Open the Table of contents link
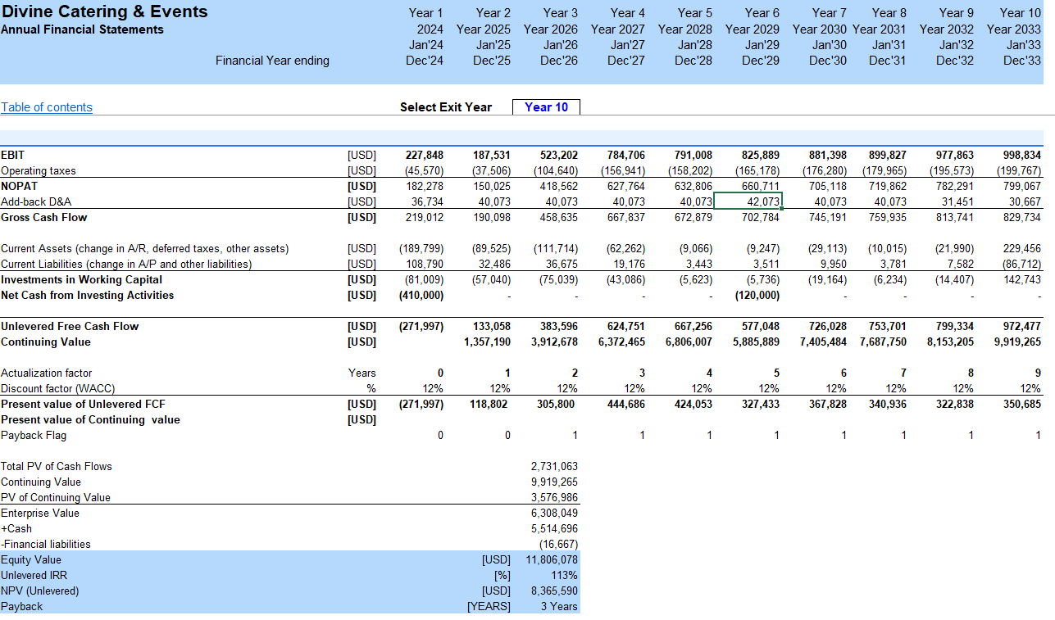This screenshot has width=1055, height=620. click(x=47, y=107)
